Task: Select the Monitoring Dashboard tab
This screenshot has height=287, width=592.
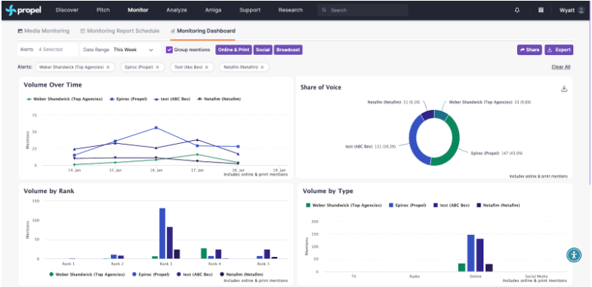Action: click(202, 31)
